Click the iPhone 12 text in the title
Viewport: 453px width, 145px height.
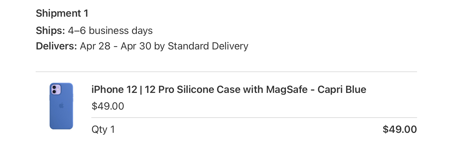114,89
